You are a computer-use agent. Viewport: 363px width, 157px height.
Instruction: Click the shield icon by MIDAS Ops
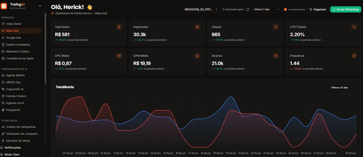coord(3,82)
